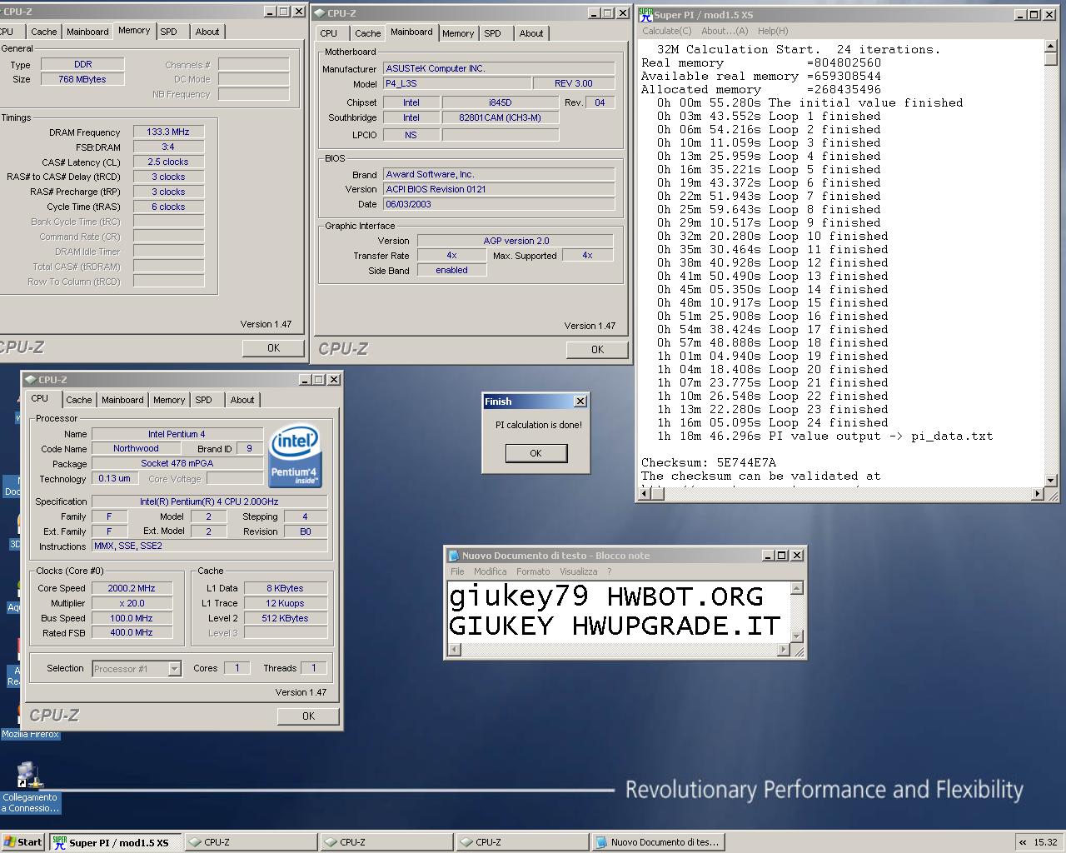Open Calculate(C) menu in Super PI
Screen dimensions: 1066x853
(x=666, y=31)
